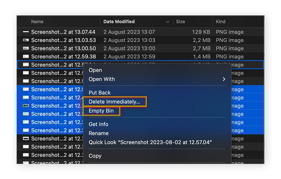The height and width of the screenshot is (179, 281).
Task: Click the PNG icon on the selected 12.57 row
Action: coord(27,65)
